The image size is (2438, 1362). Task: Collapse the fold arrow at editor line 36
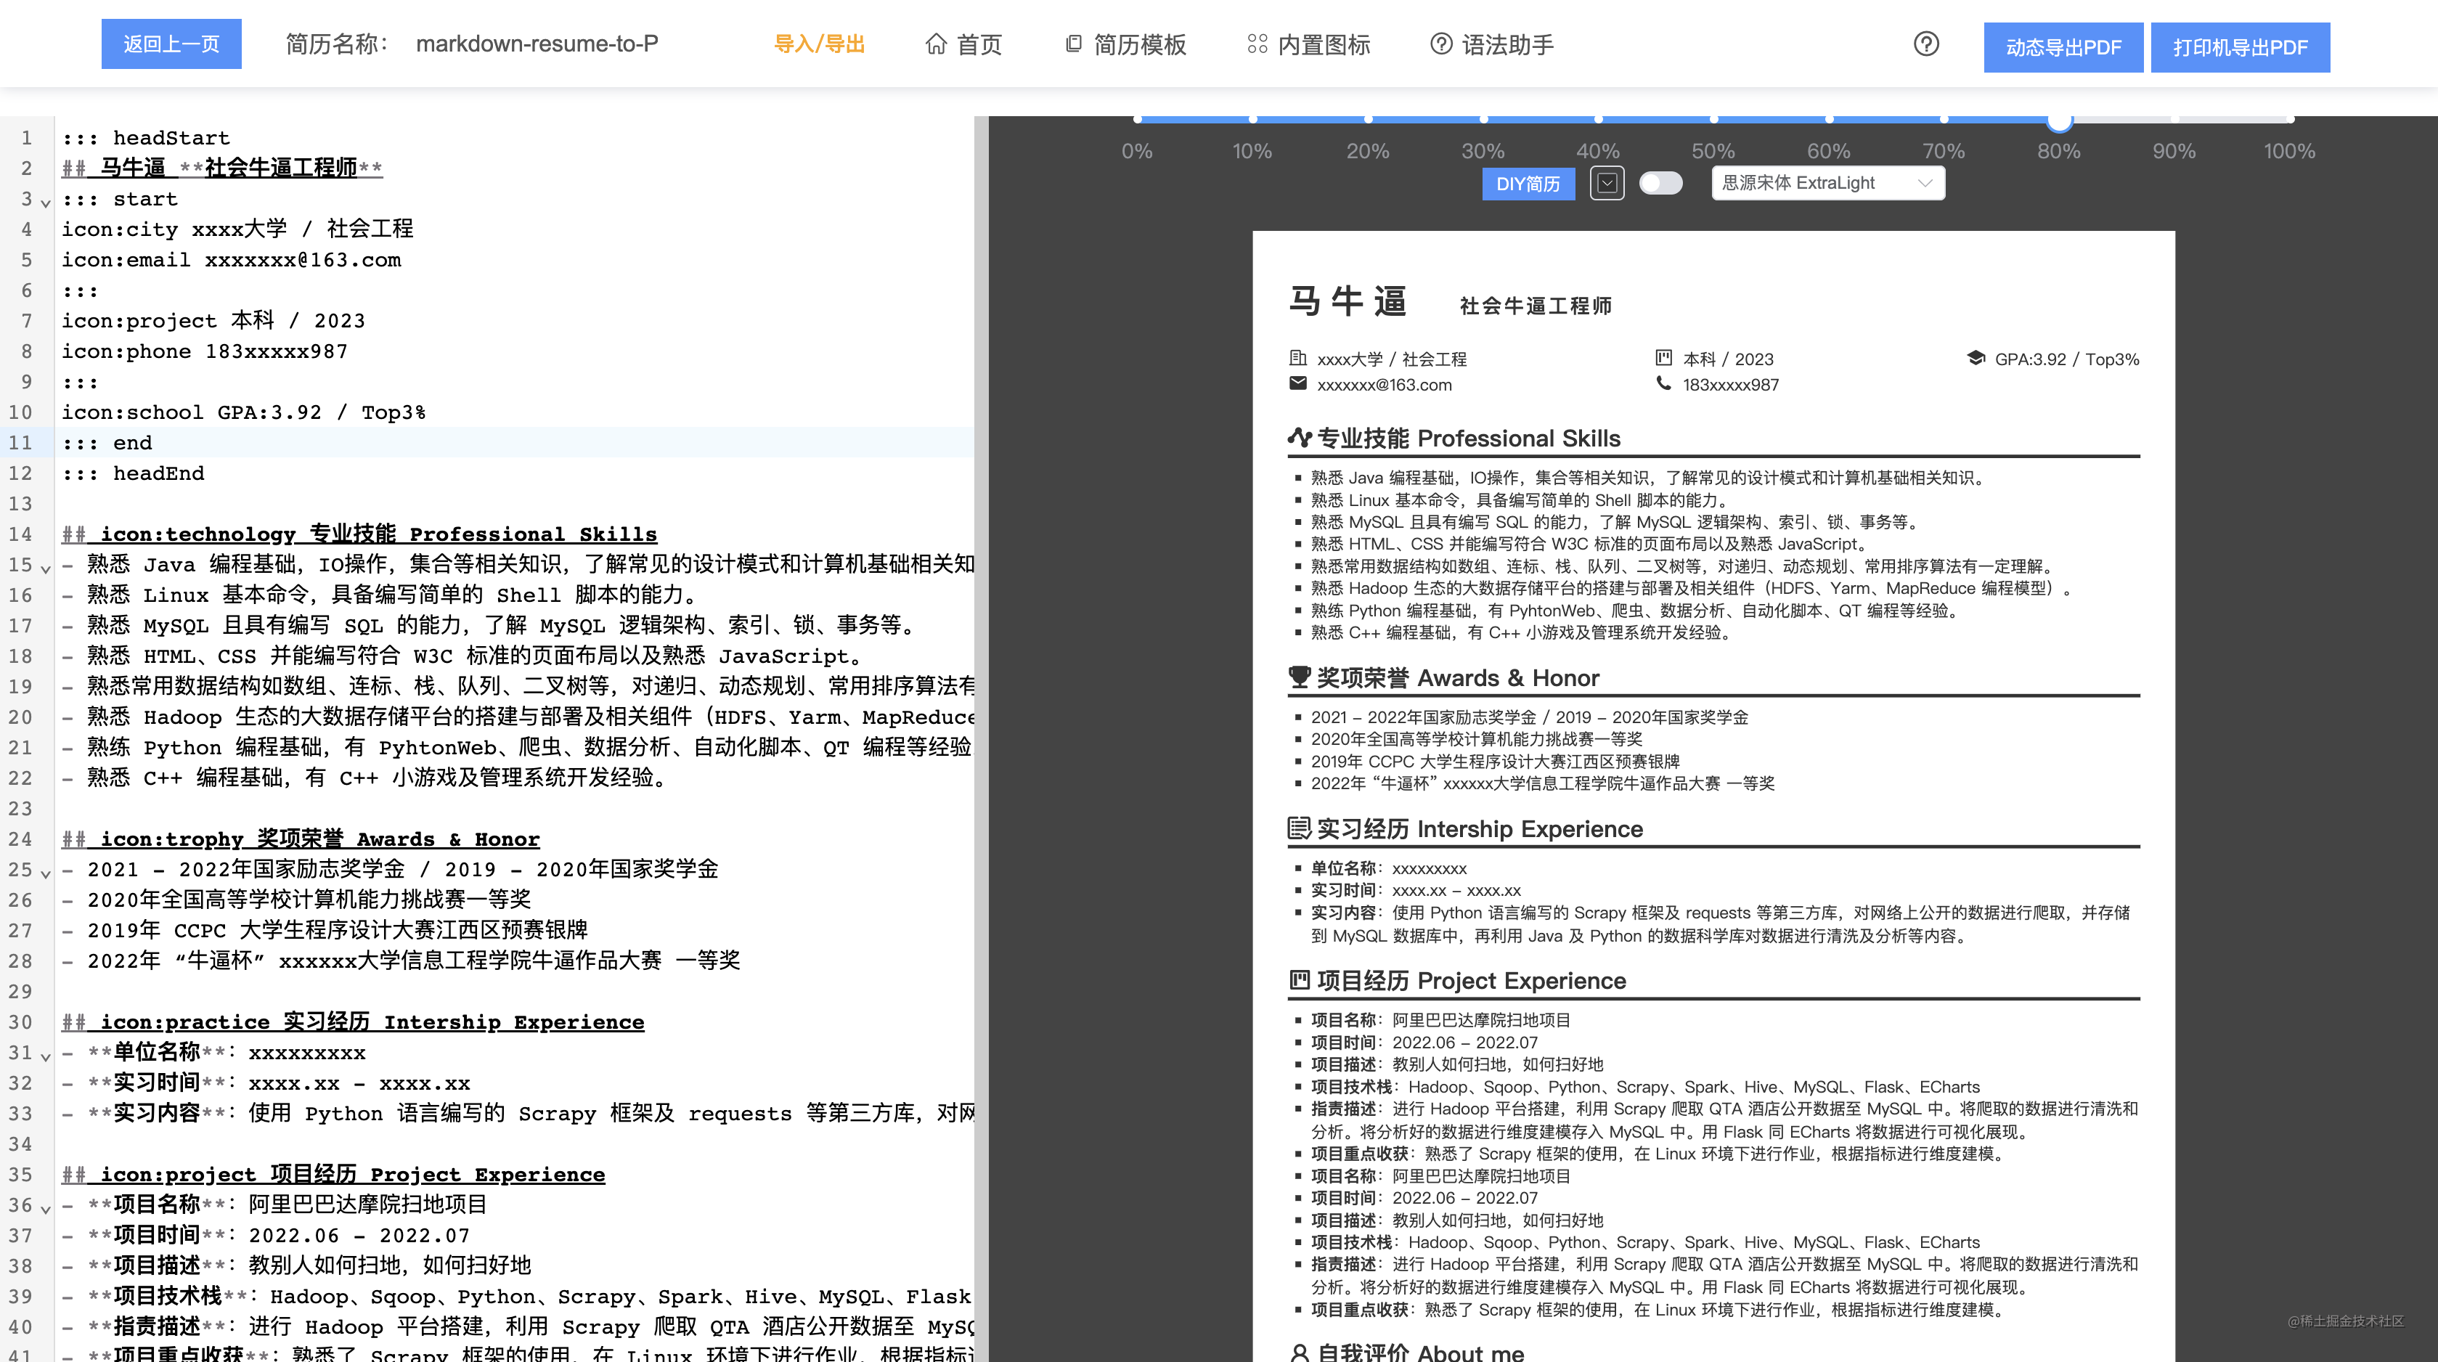[46, 1210]
